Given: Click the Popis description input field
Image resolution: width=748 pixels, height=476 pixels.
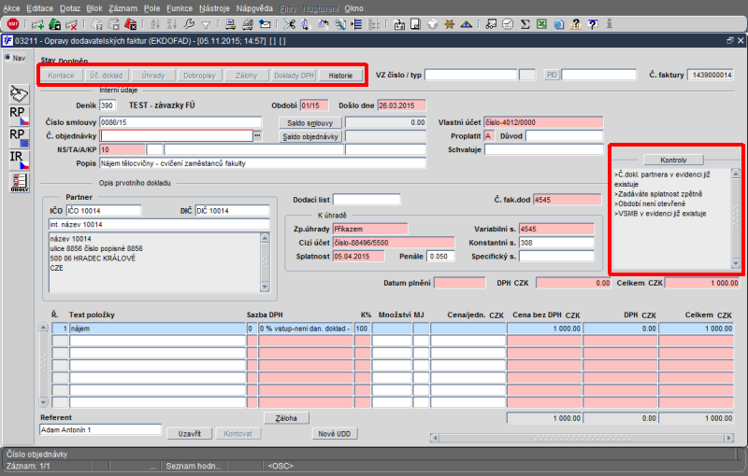Looking at the screenshot, I should click(x=263, y=163).
